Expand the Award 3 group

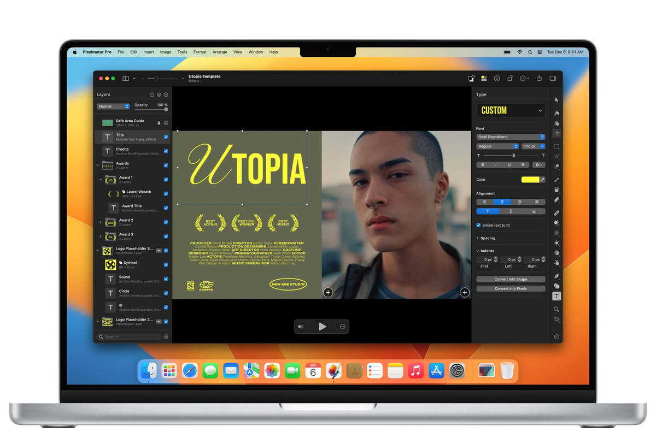tap(101, 236)
